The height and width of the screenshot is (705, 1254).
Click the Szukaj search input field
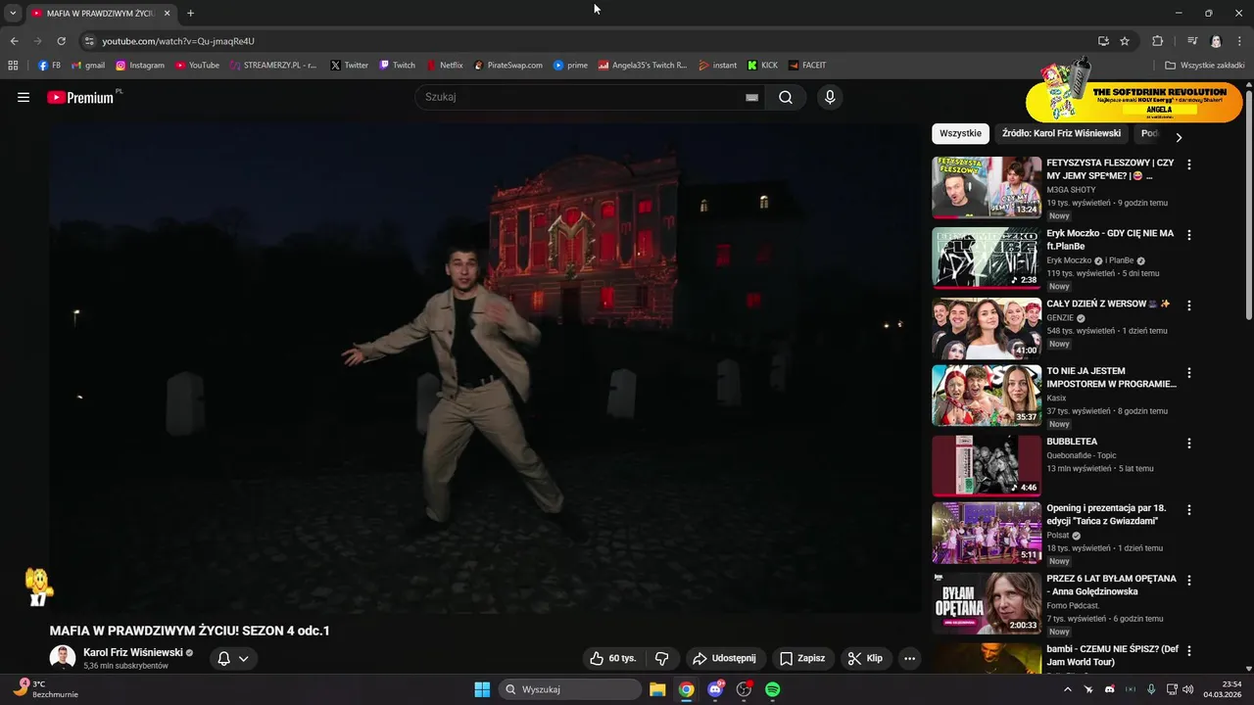click(x=583, y=97)
